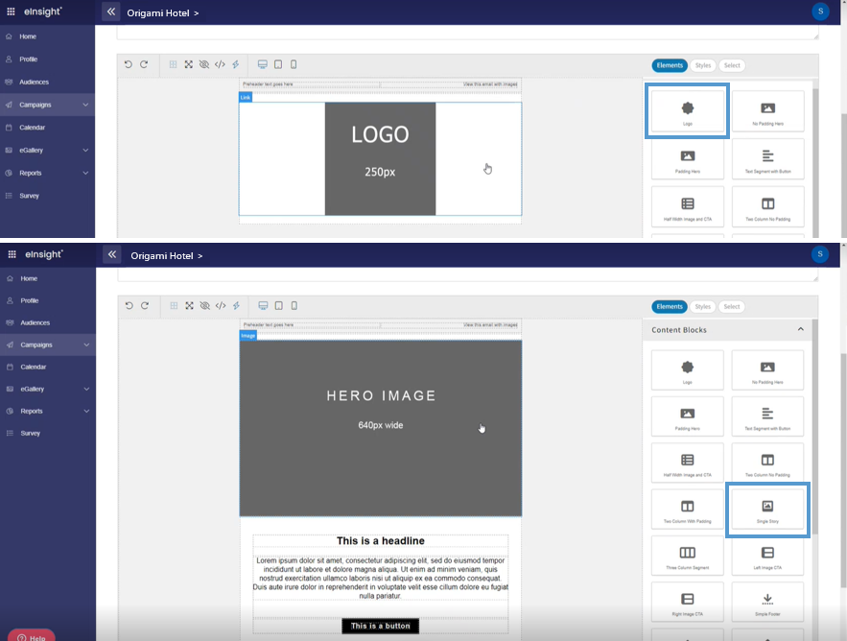Expand Campaigns chevron in the lower sidebar

click(86, 344)
